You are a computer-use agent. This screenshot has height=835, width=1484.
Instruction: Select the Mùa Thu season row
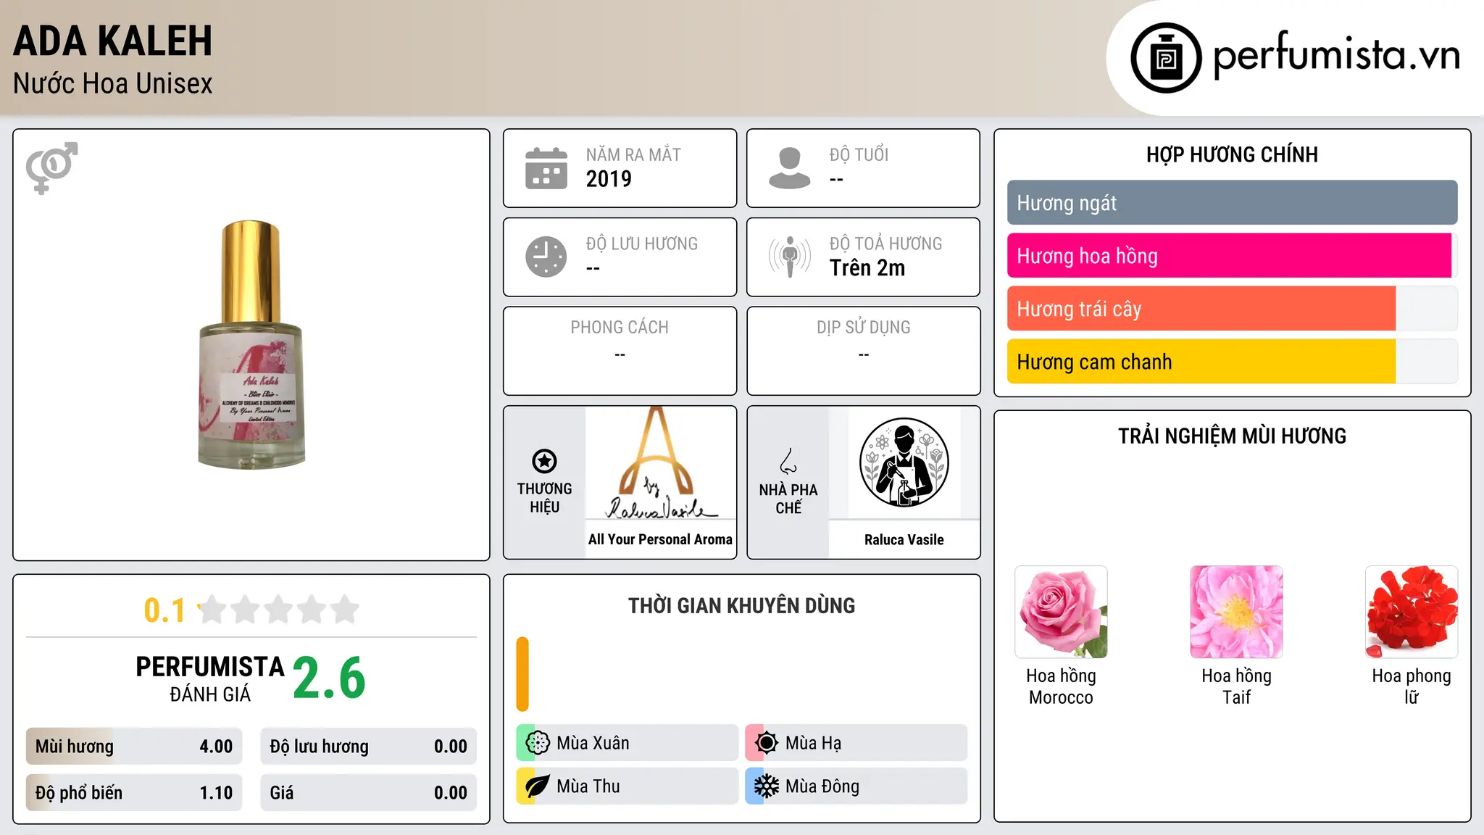(627, 786)
